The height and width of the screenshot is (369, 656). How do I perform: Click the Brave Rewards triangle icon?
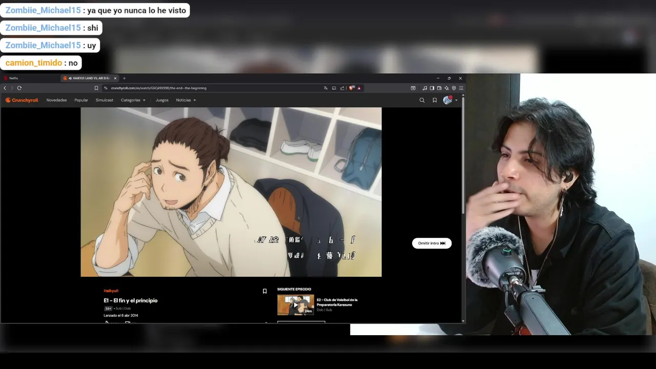(359, 88)
